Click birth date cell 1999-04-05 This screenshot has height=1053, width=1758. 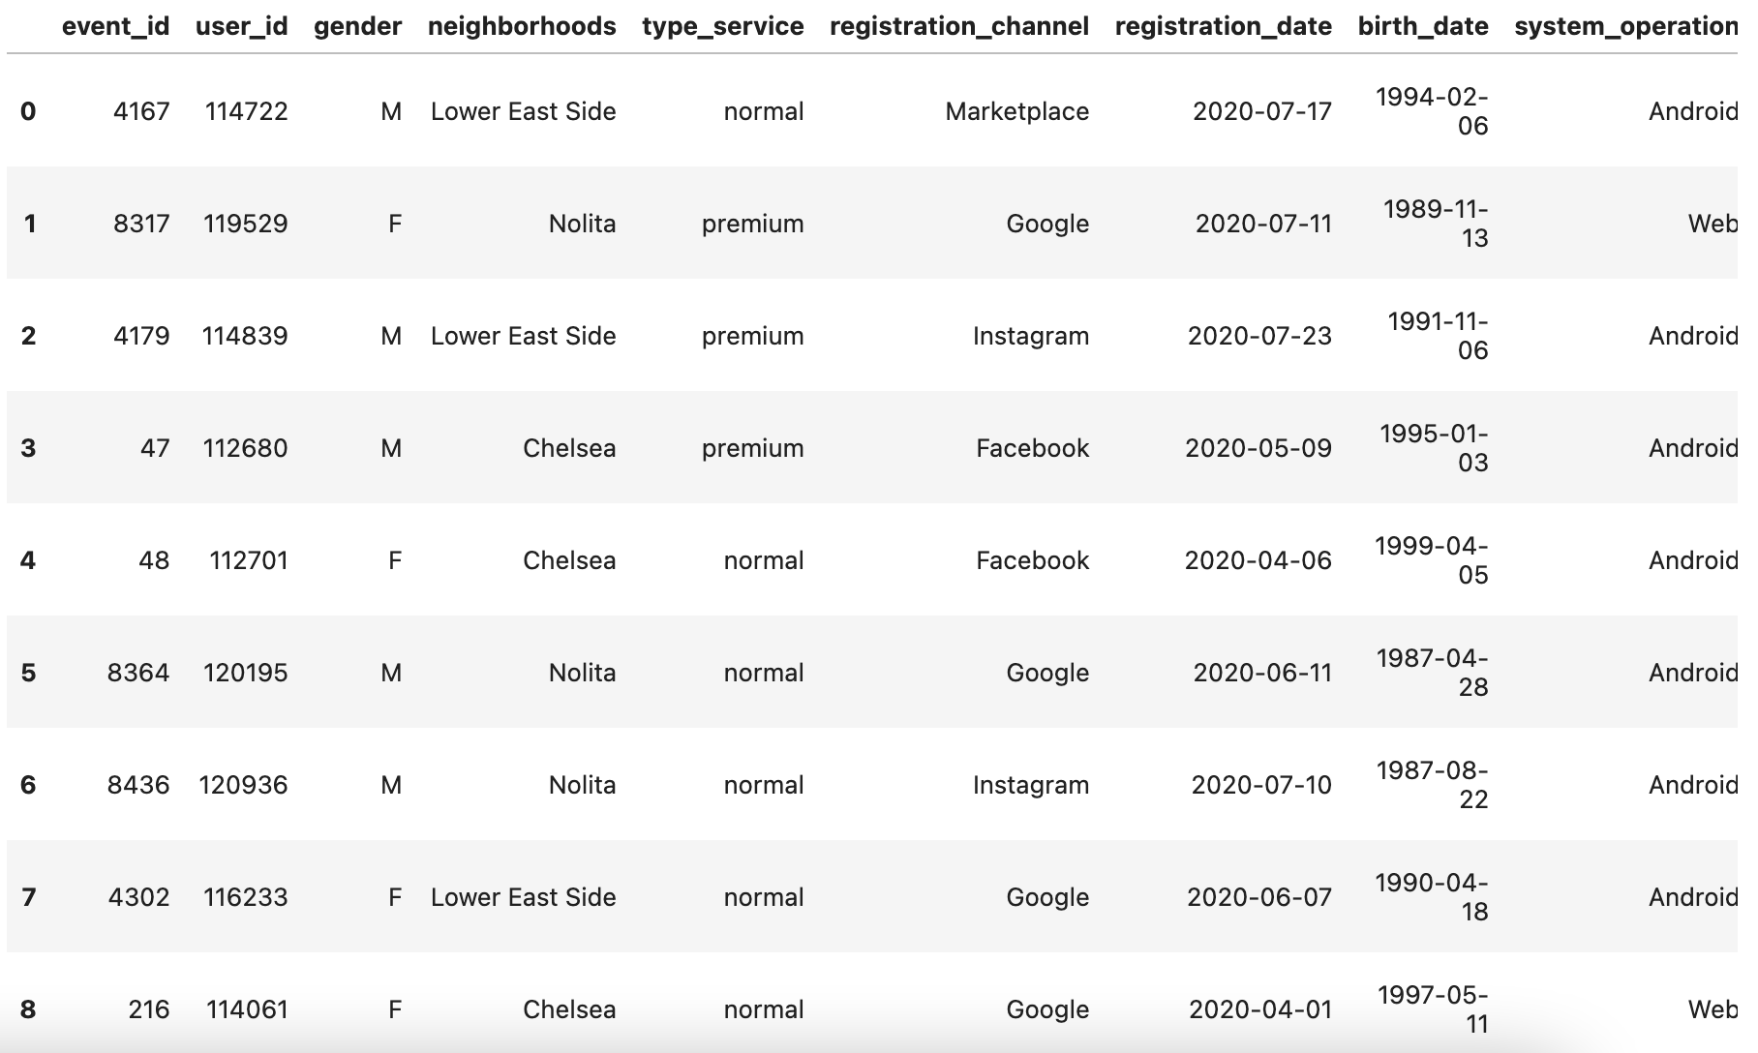pyautogui.click(x=1432, y=560)
